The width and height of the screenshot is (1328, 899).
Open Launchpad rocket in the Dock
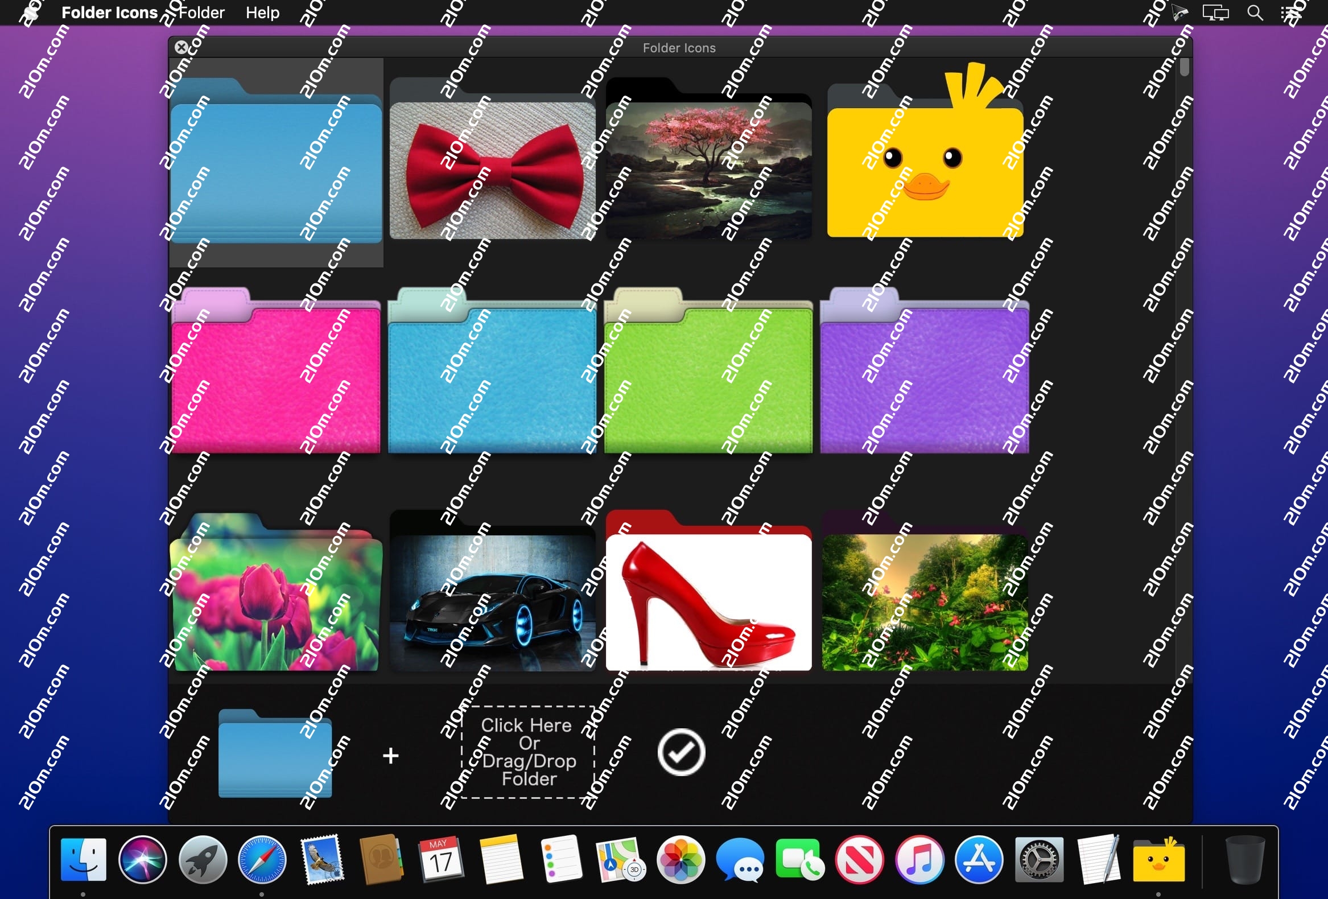pos(203,860)
